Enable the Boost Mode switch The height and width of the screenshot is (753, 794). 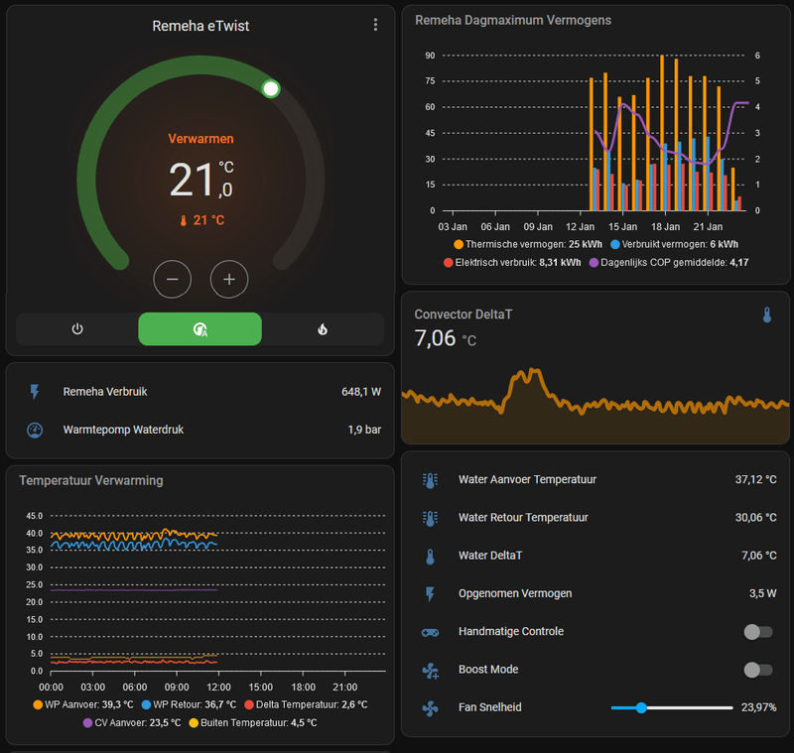coord(758,670)
